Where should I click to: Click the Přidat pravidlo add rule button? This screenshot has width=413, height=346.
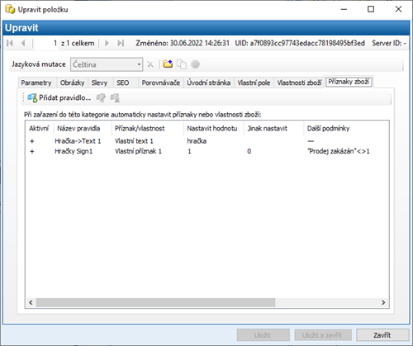pos(59,98)
